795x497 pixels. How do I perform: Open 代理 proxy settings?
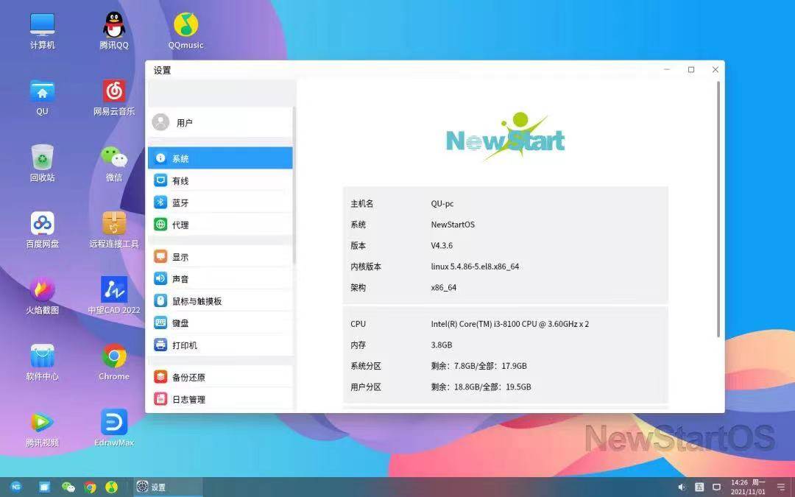(220, 225)
